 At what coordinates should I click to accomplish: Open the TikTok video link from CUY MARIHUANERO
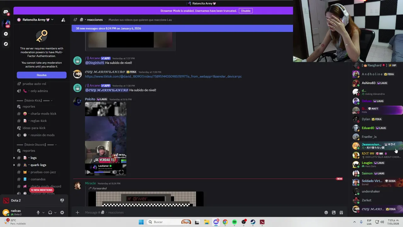click(163, 76)
